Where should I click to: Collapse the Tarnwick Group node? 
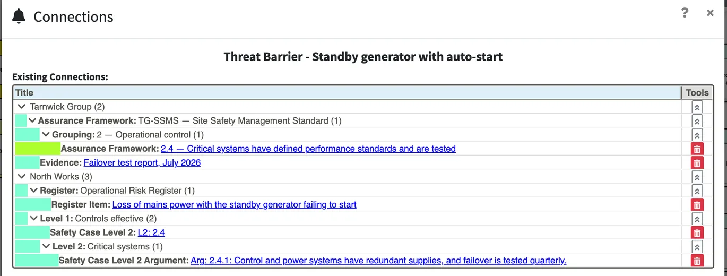tap(22, 107)
